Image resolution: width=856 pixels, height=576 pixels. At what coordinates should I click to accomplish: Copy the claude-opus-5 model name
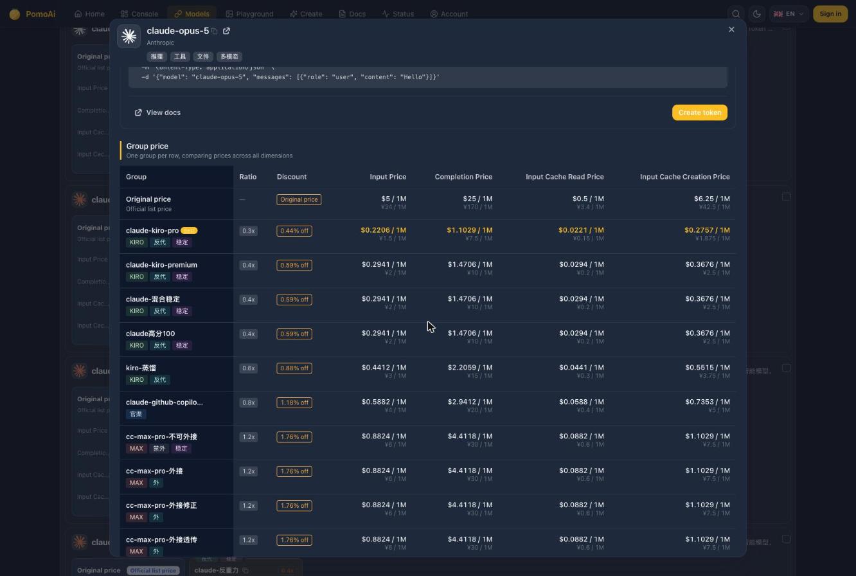[215, 31]
